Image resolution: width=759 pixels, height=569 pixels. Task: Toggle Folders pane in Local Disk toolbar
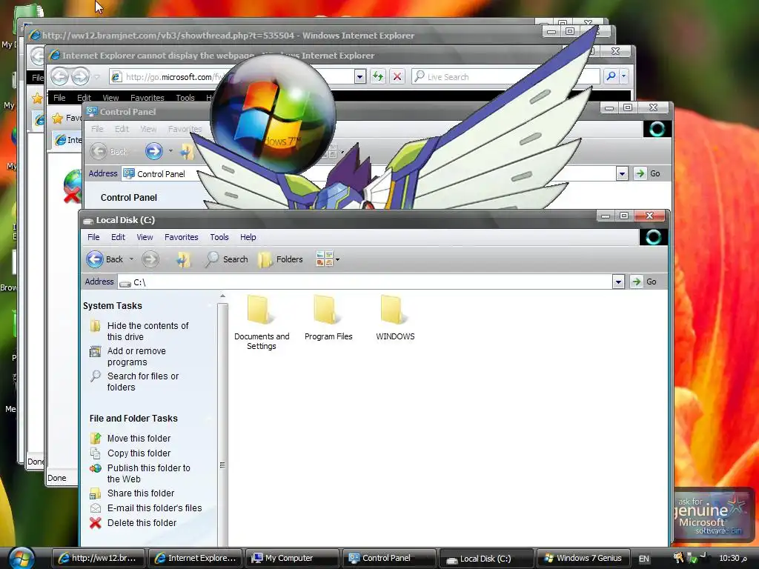pos(280,259)
